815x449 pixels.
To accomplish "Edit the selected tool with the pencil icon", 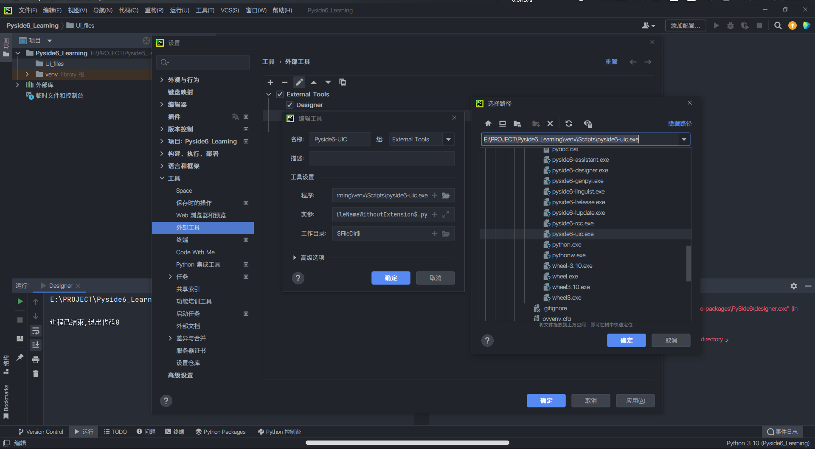I will (299, 82).
